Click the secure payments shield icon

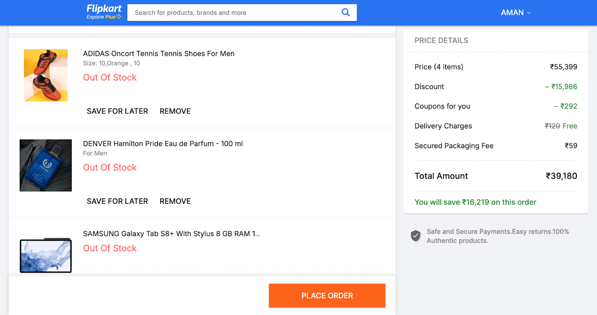[x=415, y=235]
